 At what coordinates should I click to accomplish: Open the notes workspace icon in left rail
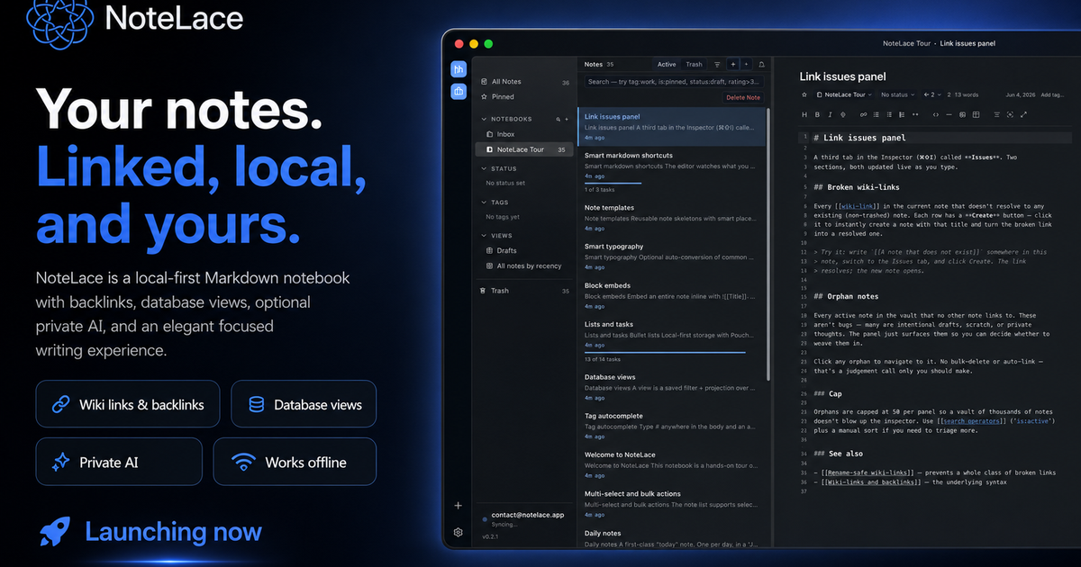click(x=459, y=68)
